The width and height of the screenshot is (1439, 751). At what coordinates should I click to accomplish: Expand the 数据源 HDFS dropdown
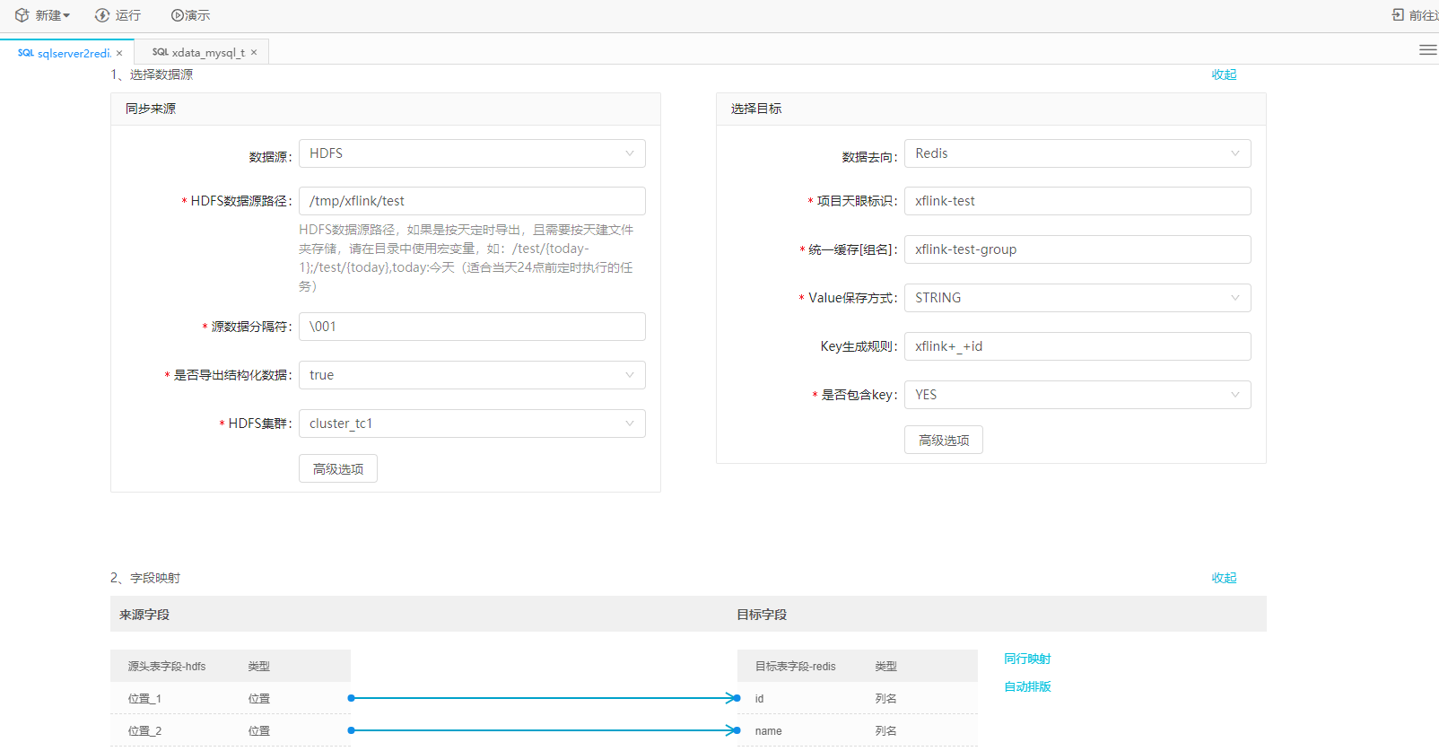[x=472, y=153]
